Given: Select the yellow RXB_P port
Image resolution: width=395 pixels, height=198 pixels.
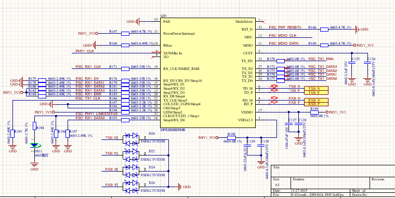Looking at the screenshot, I should 316,104.
